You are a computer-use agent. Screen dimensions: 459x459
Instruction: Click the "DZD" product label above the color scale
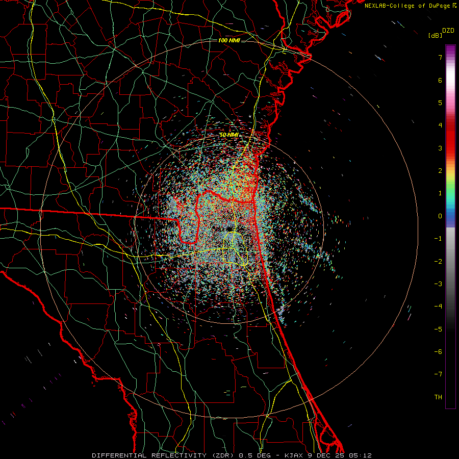(x=448, y=31)
